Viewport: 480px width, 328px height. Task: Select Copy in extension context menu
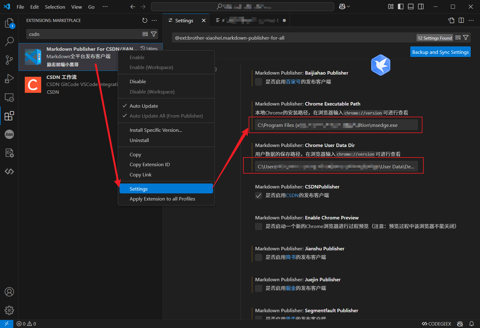point(166,154)
